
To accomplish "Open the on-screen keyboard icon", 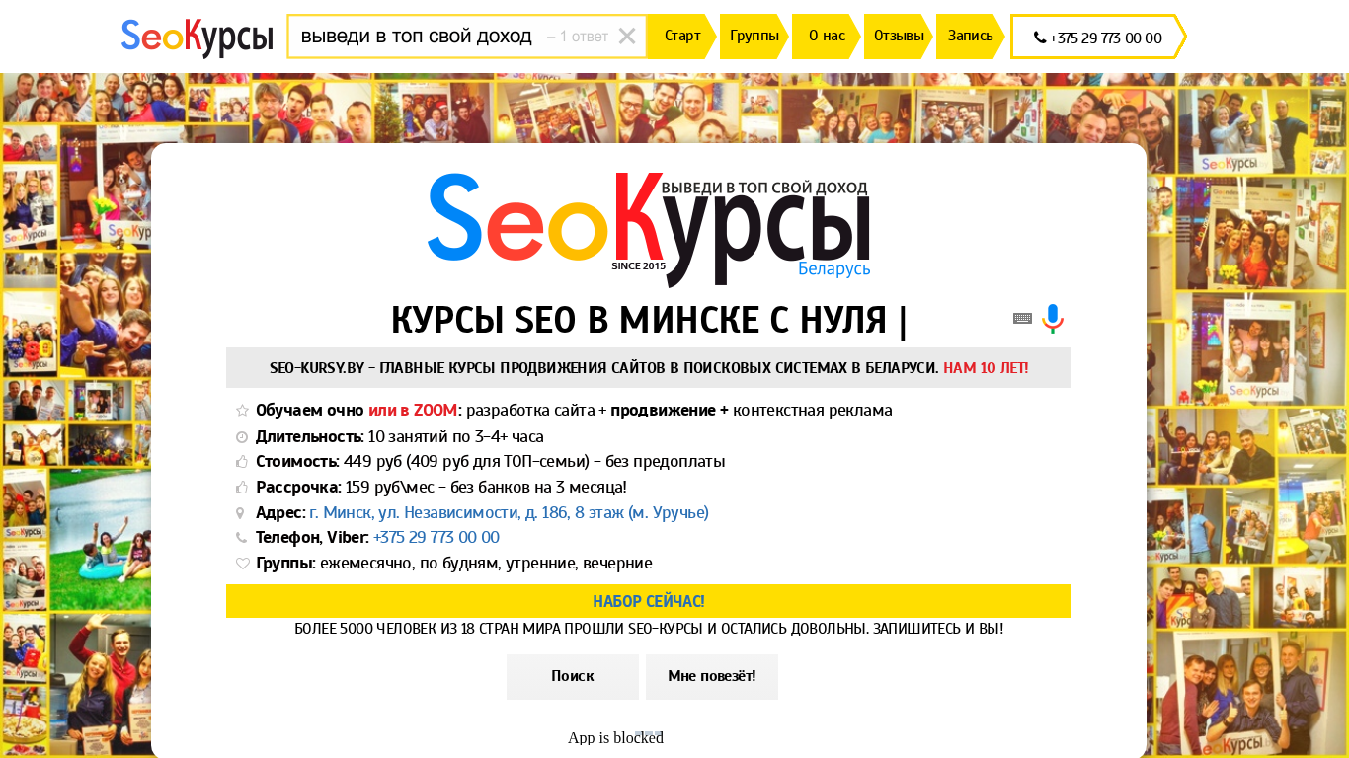I will [x=1022, y=318].
